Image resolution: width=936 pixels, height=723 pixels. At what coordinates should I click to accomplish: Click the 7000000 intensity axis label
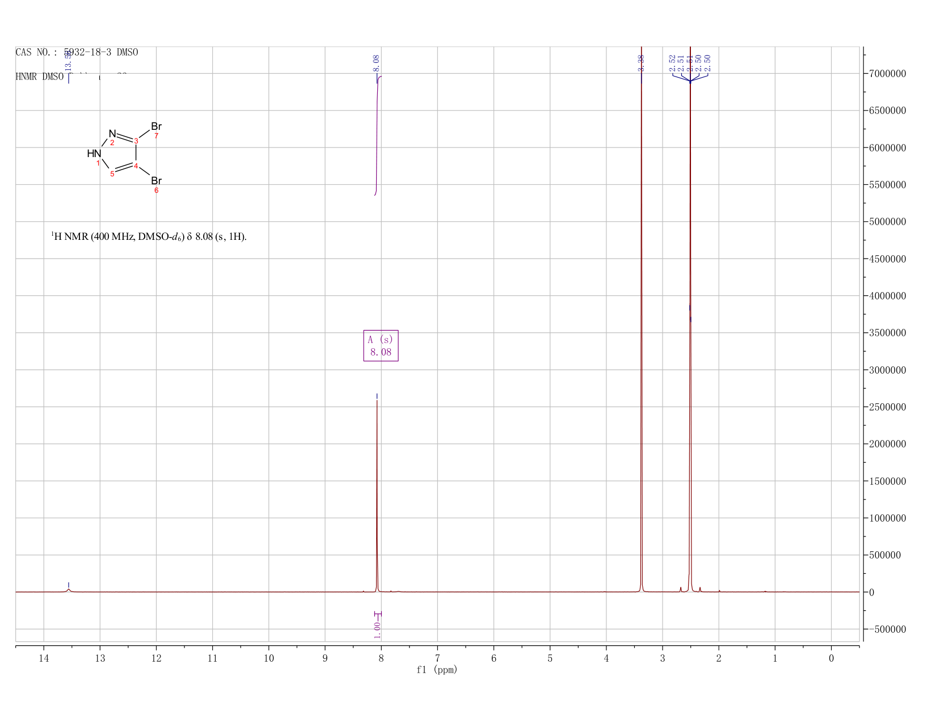(x=887, y=74)
